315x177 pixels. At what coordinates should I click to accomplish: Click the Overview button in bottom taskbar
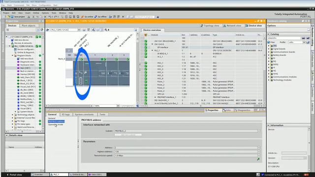40,175
